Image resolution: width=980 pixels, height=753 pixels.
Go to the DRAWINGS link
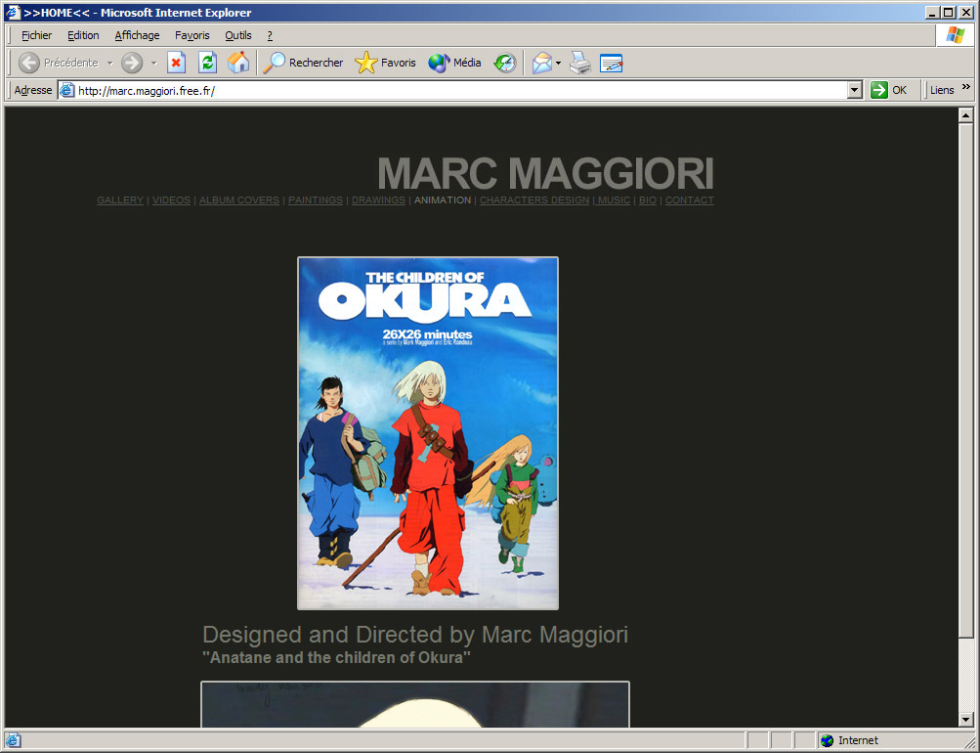pos(378,200)
